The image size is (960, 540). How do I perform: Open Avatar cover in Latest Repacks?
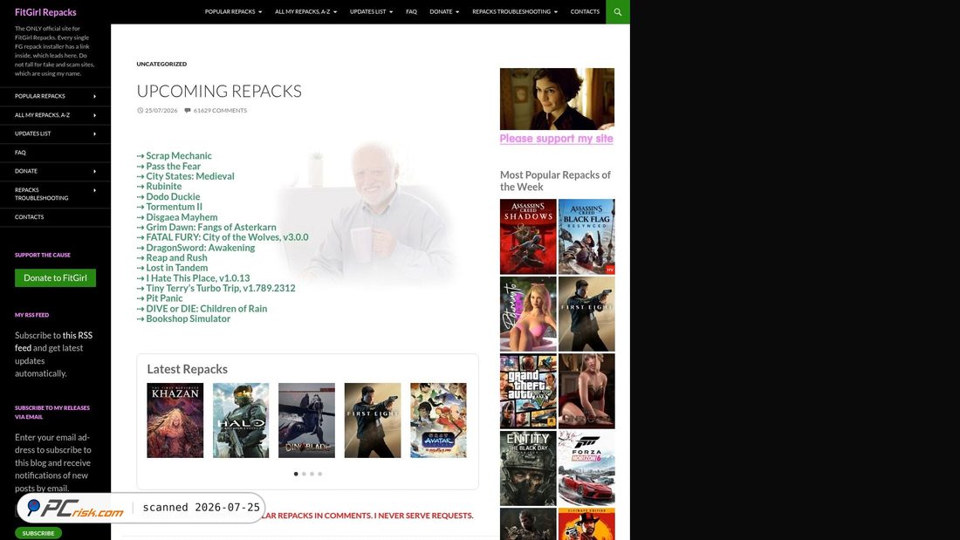click(x=438, y=420)
